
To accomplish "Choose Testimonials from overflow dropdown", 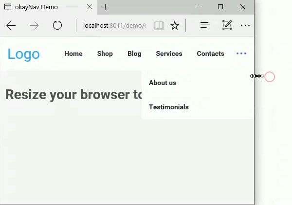I will pos(169,107).
